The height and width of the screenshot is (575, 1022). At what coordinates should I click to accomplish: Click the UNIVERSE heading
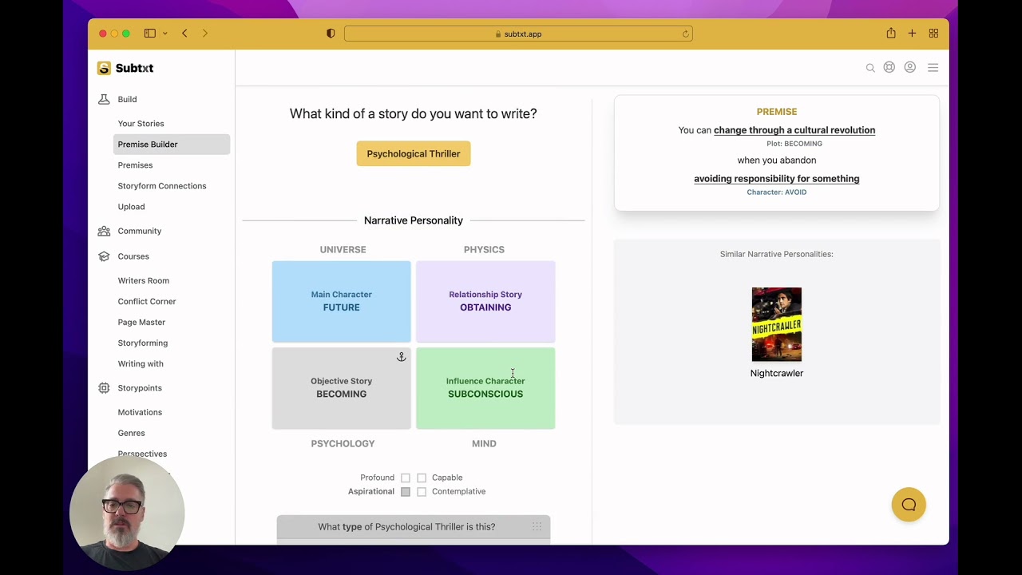[343, 250]
